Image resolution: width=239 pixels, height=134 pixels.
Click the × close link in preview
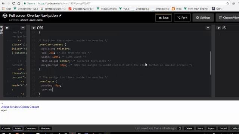(2, 103)
